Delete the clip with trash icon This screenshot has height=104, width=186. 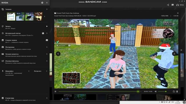click(x=177, y=92)
